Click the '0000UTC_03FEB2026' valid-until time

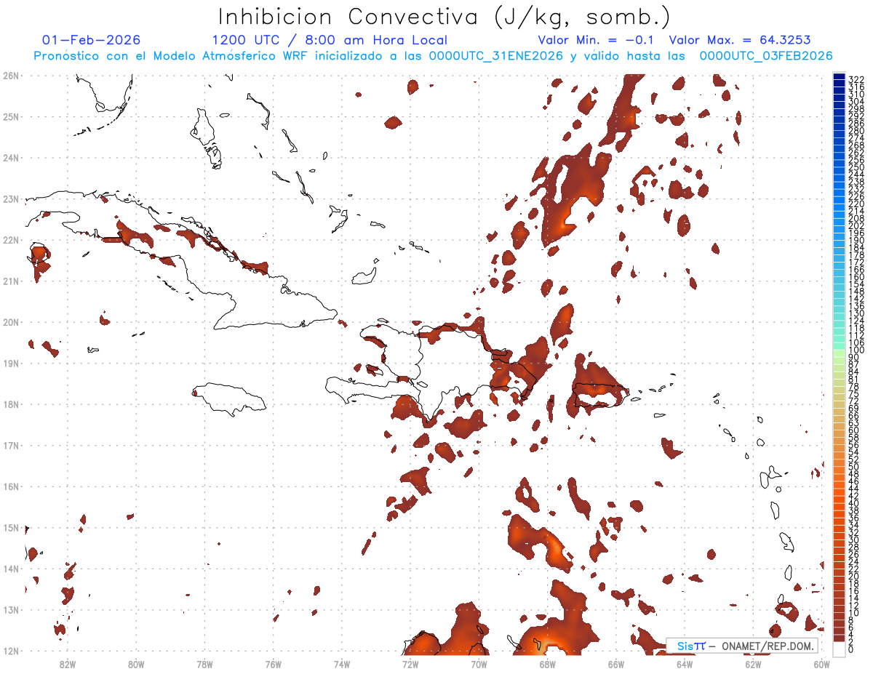[766, 56]
